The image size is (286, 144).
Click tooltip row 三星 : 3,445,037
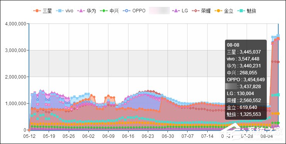(244, 52)
